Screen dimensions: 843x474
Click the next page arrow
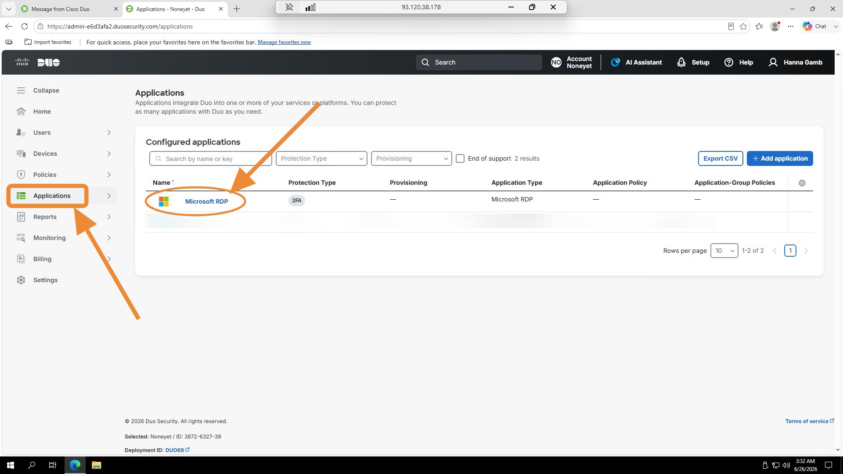click(x=806, y=251)
